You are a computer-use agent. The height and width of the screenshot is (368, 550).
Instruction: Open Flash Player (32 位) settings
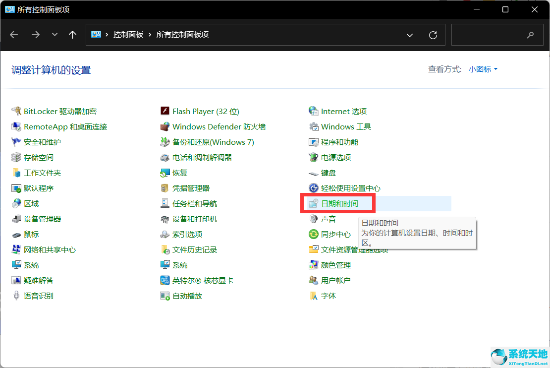click(x=205, y=111)
